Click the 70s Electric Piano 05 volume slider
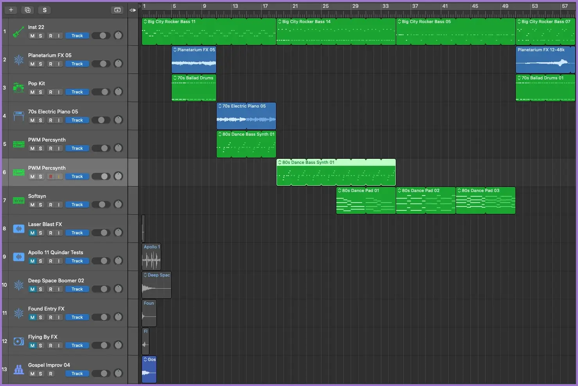Screen dimensions: 578x386 (x=102, y=120)
